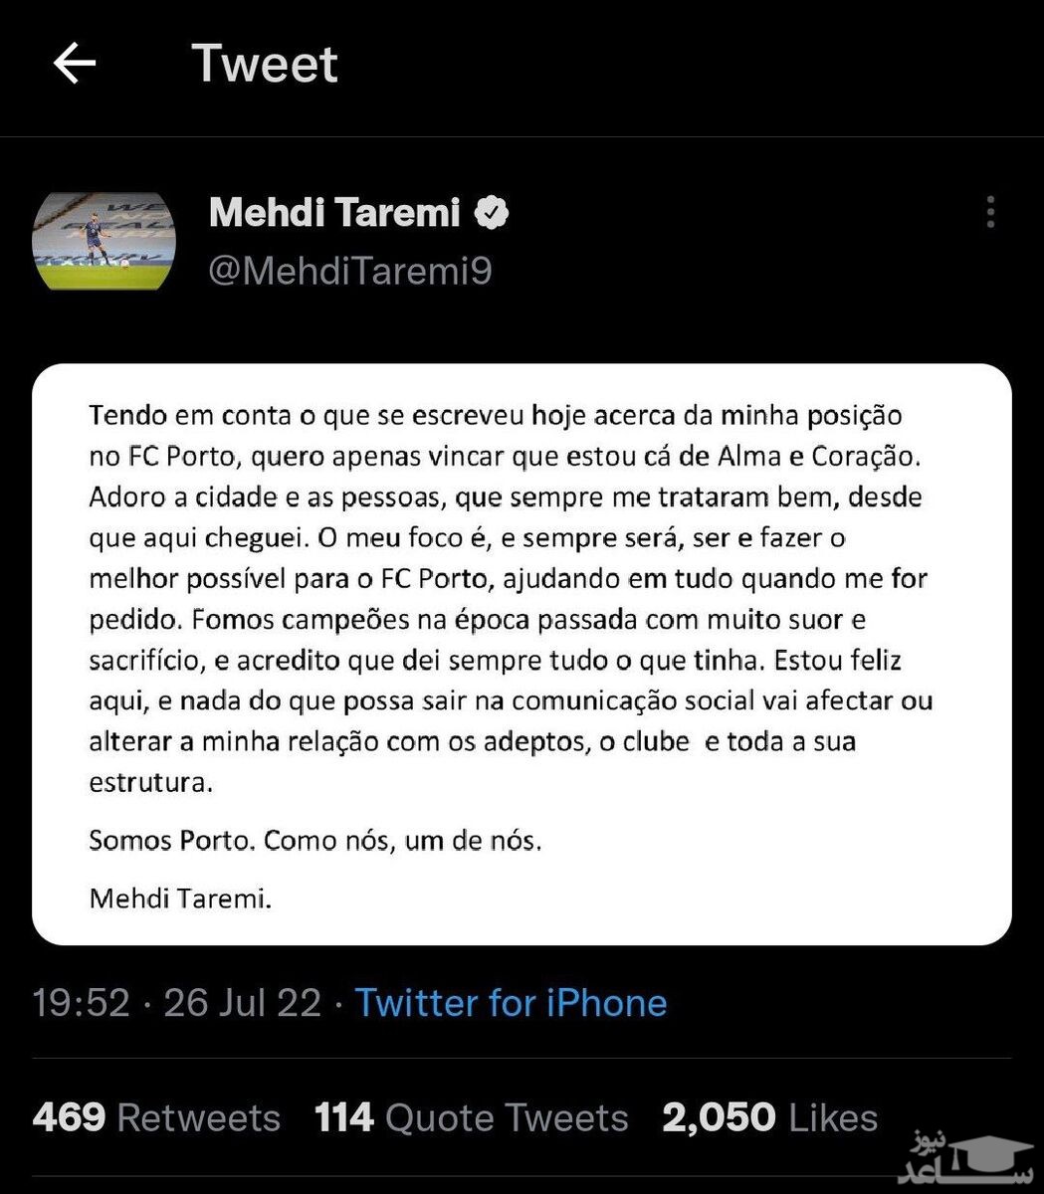The width and height of the screenshot is (1044, 1194).
Task: Open the @MehdiTaremi9 handle
Action: tap(349, 271)
